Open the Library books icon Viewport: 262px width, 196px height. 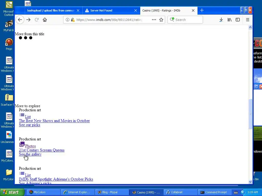(230, 20)
